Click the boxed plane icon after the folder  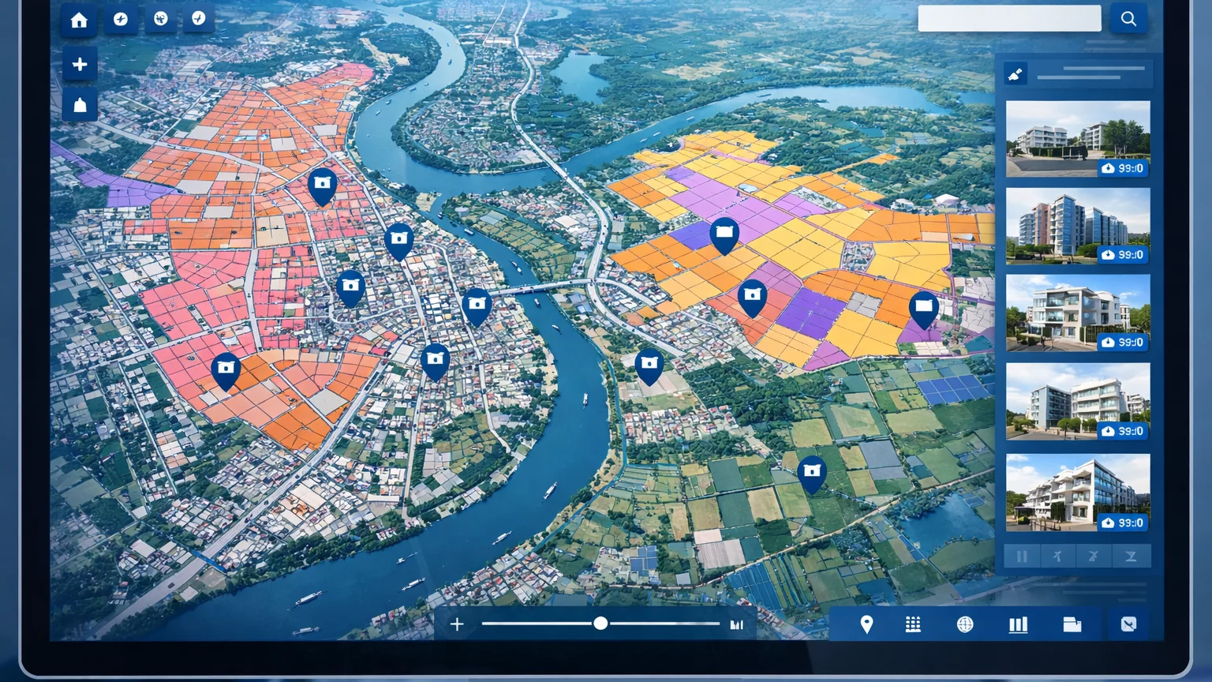(x=1129, y=624)
